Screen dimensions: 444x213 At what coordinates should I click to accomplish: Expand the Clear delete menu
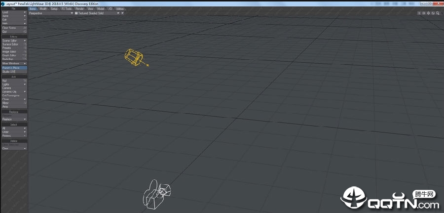coord(14,148)
